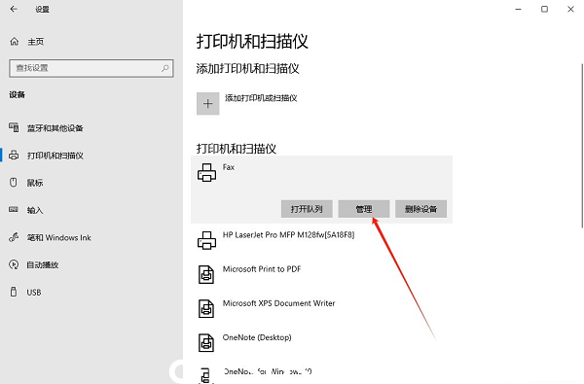Screen dimensions: 584x384
Task: Select Microsoft XPS Document Writer
Action: click(x=278, y=303)
